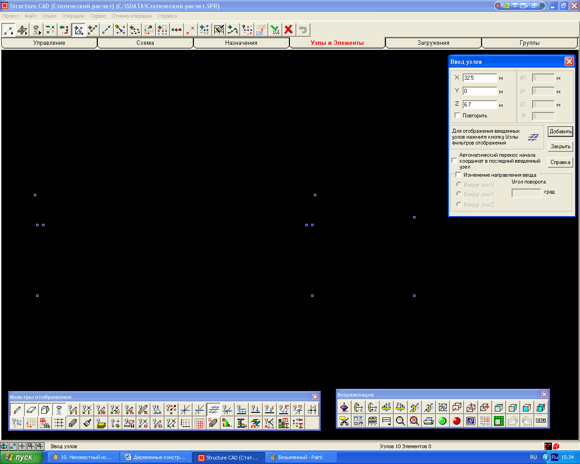580x464 pixels.
Task: Click the renumber nodes 2345 icon
Action: (261, 30)
